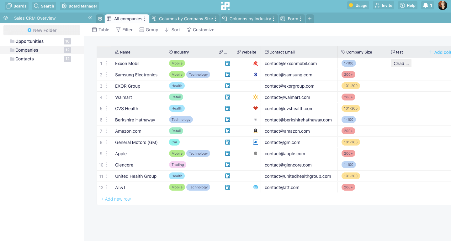Click Contact Email column header
Image resolution: width=451 pixels, height=241 pixels.
coord(299,52)
